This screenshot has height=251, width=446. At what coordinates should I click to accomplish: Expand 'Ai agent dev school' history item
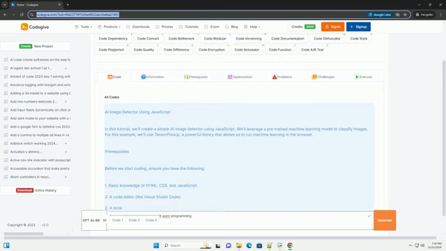point(66,68)
